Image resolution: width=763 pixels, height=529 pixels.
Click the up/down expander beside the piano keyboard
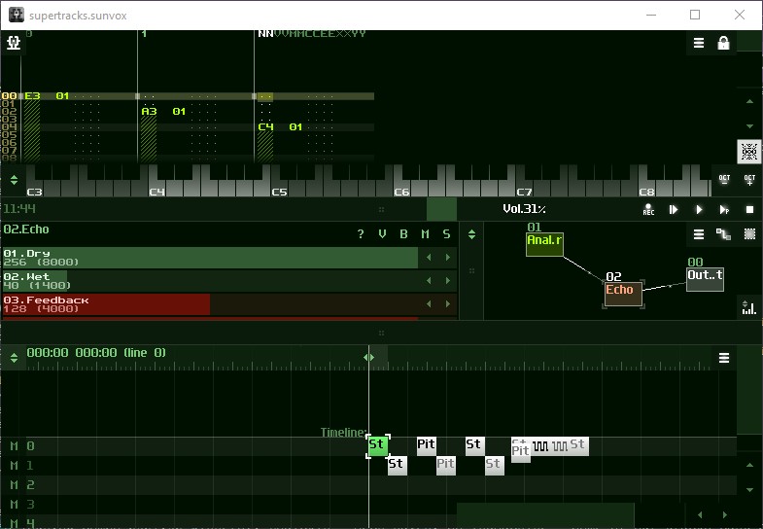(x=14, y=180)
